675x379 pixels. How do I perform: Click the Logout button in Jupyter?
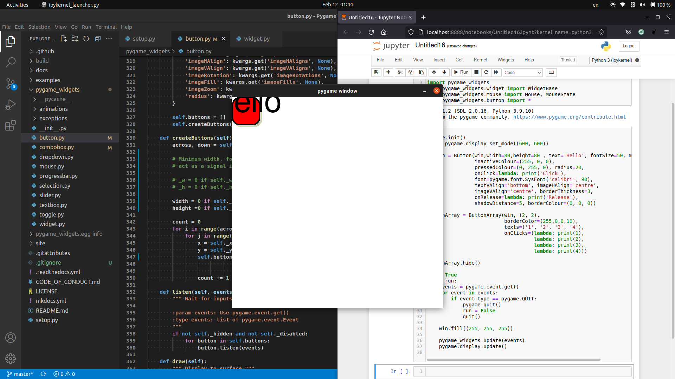coord(629,46)
